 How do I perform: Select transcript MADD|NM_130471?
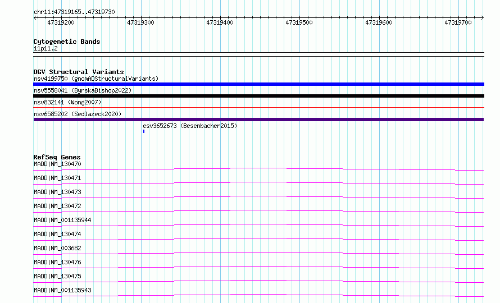point(57,178)
